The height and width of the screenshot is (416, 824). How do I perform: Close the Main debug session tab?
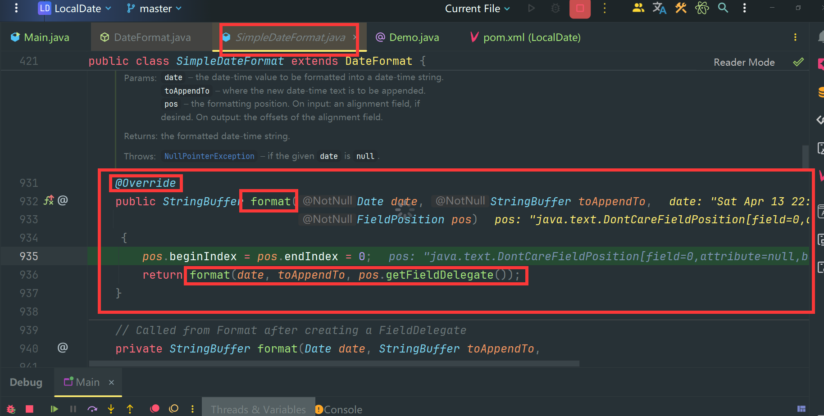pyautogui.click(x=111, y=382)
